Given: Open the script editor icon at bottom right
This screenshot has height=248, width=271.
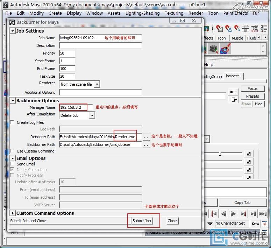Looking at the screenshot, I should tap(264, 233).
